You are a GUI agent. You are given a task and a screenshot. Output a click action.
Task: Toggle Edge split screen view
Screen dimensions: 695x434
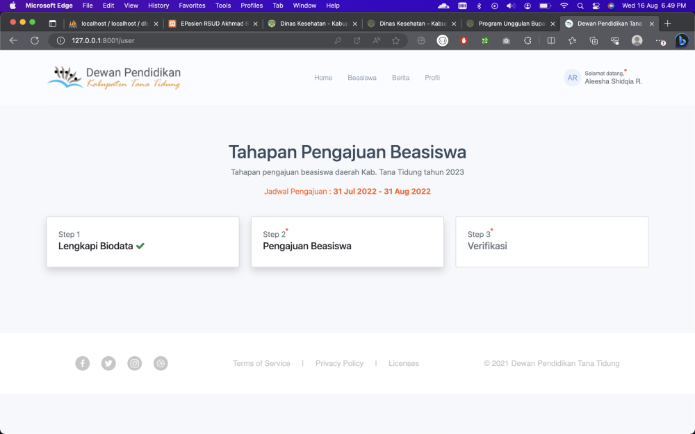[x=551, y=40]
